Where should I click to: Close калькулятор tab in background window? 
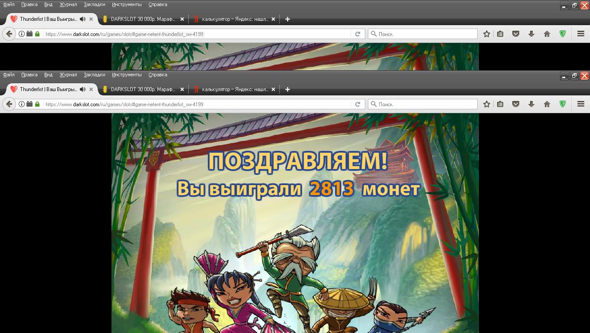tap(273, 19)
